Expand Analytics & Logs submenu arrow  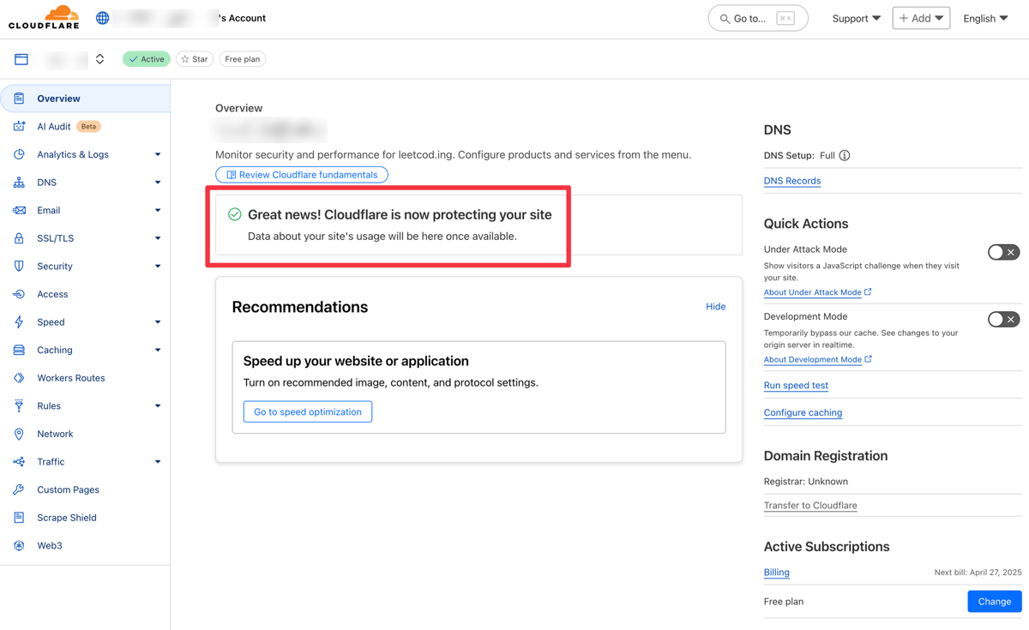158,154
